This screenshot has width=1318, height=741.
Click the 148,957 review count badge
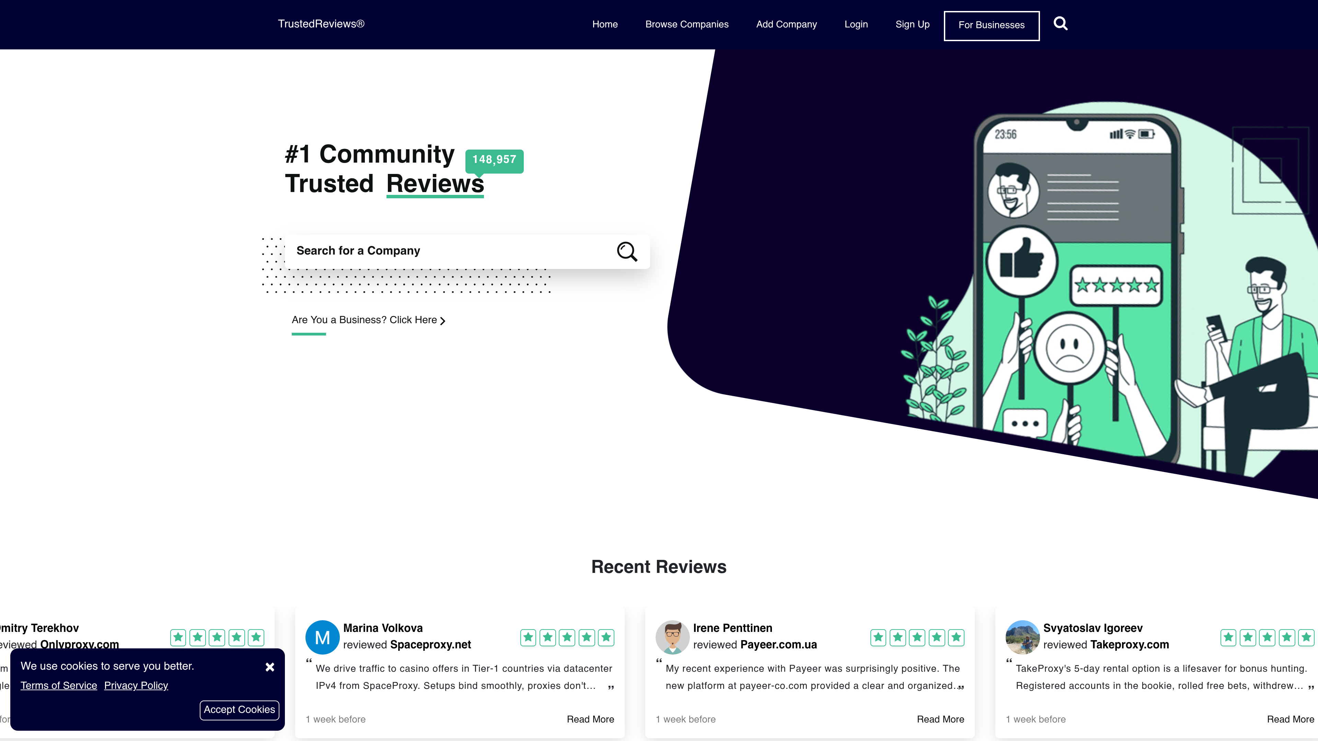(494, 160)
